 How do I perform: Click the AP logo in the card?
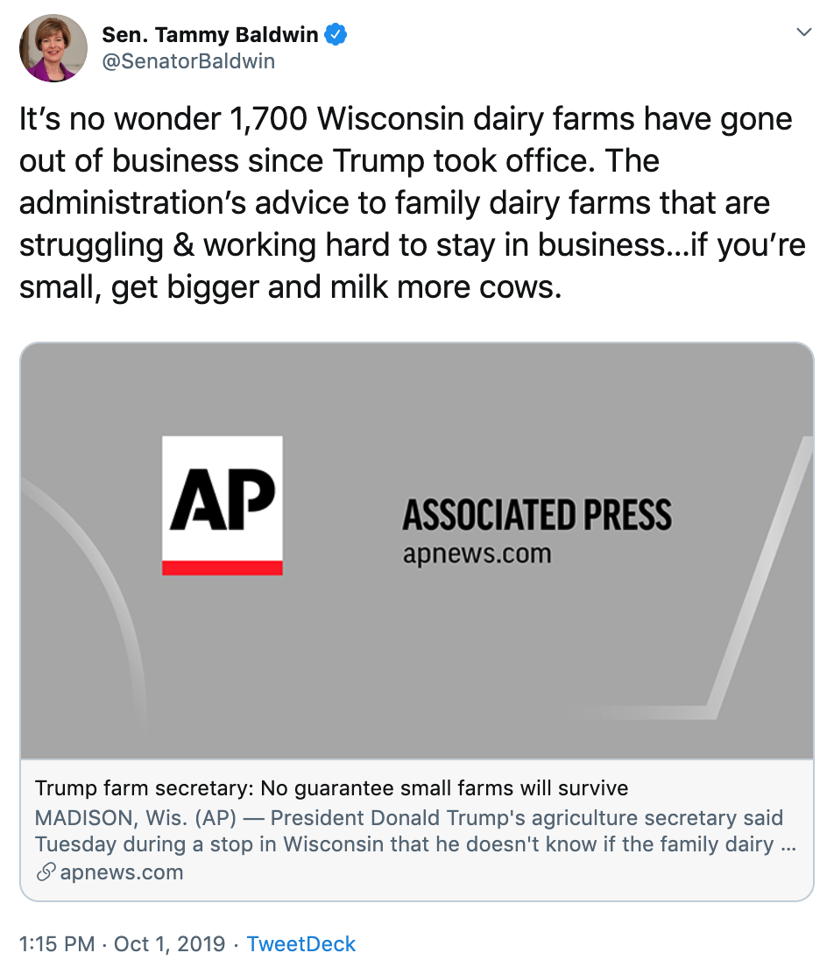point(223,498)
